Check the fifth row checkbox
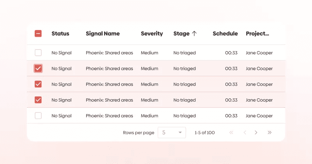 coord(38,116)
